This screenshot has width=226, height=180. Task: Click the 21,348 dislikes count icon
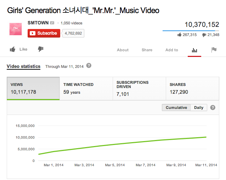pyautogui.click(x=204, y=35)
